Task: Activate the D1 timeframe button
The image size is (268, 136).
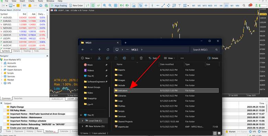Action: (226, 5)
